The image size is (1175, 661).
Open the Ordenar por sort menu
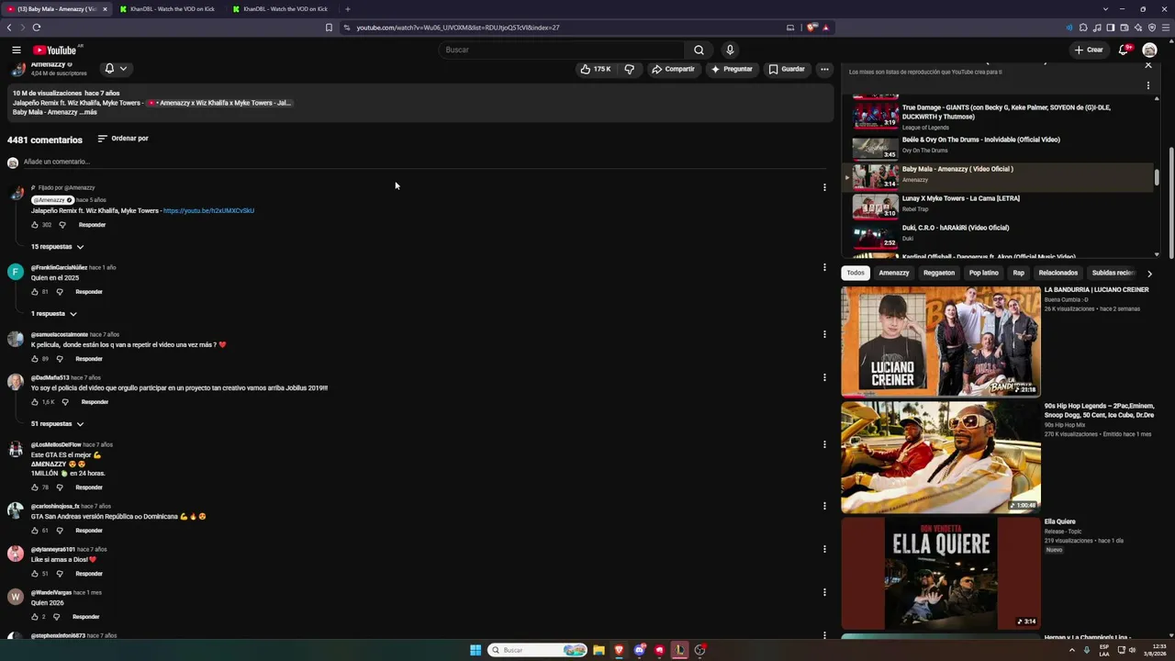123,139
